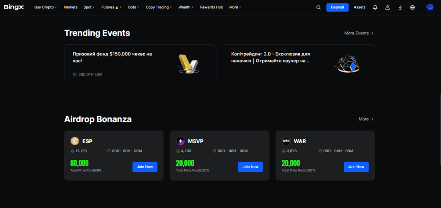441x208 pixels.
Task: Open the Assets menu
Action: [x=360, y=7]
